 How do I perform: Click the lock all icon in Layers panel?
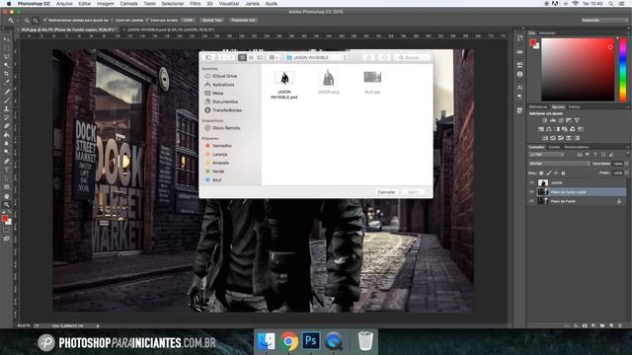point(563,174)
